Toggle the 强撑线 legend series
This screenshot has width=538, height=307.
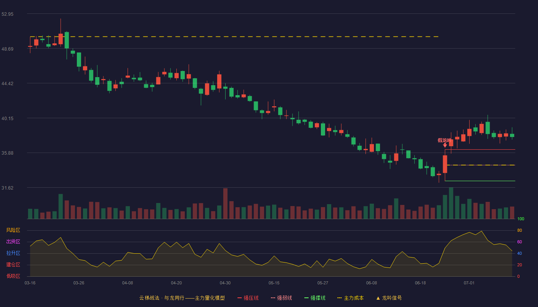(x=315, y=298)
